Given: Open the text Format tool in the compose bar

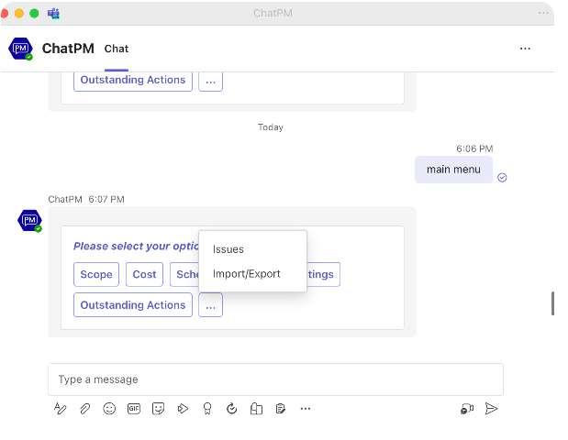Looking at the screenshot, I should (x=61, y=409).
